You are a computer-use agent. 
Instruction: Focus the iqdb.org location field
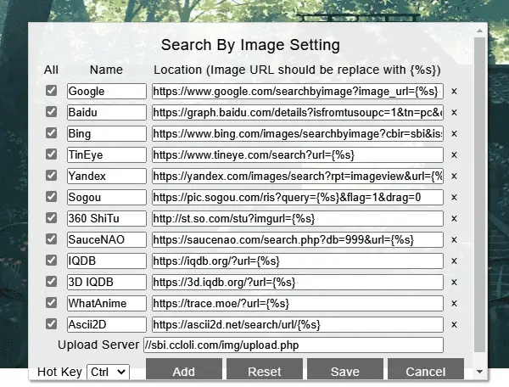tap(298, 261)
